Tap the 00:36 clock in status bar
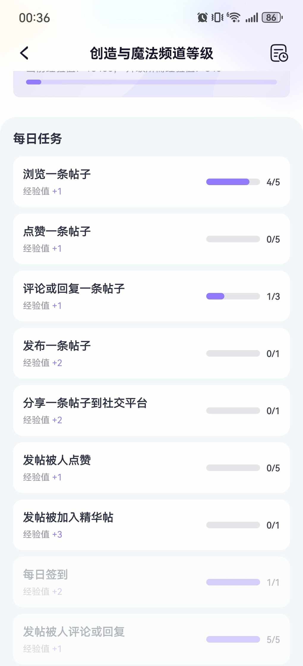This screenshot has width=303, height=666. pos(34,18)
